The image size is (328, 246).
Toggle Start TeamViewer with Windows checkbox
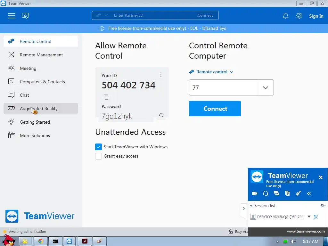(98, 147)
